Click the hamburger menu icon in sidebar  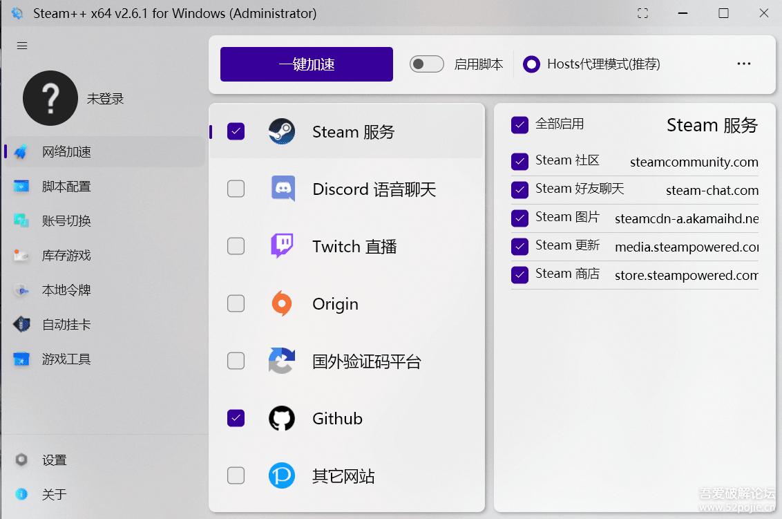[22, 46]
